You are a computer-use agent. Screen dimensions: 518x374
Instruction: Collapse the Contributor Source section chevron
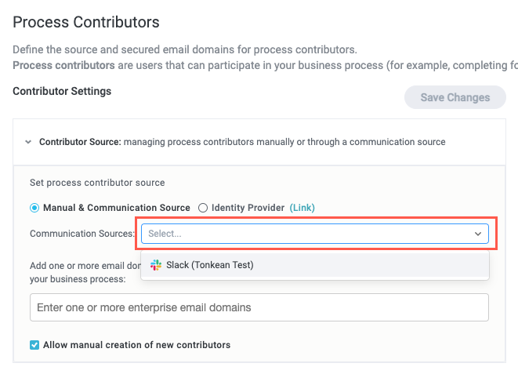tap(28, 142)
